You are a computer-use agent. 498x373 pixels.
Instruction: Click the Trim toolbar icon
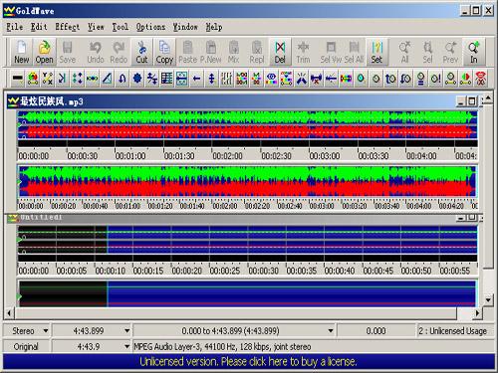point(303,52)
